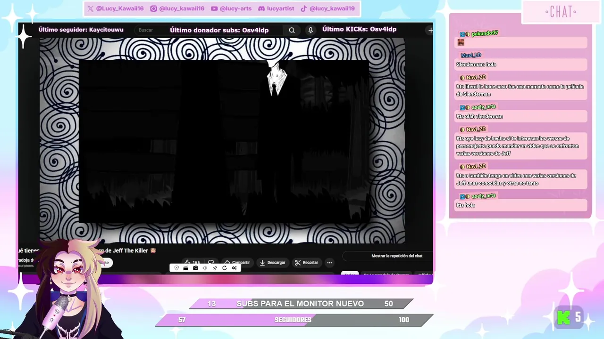This screenshot has height=339, width=604.
Task: Click the Kick logo icon with count 5
Action: (x=564, y=318)
